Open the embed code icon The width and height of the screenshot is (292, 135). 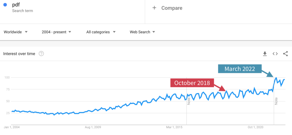click(275, 54)
